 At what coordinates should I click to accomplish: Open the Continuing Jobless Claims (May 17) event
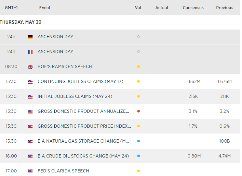pos(80,82)
